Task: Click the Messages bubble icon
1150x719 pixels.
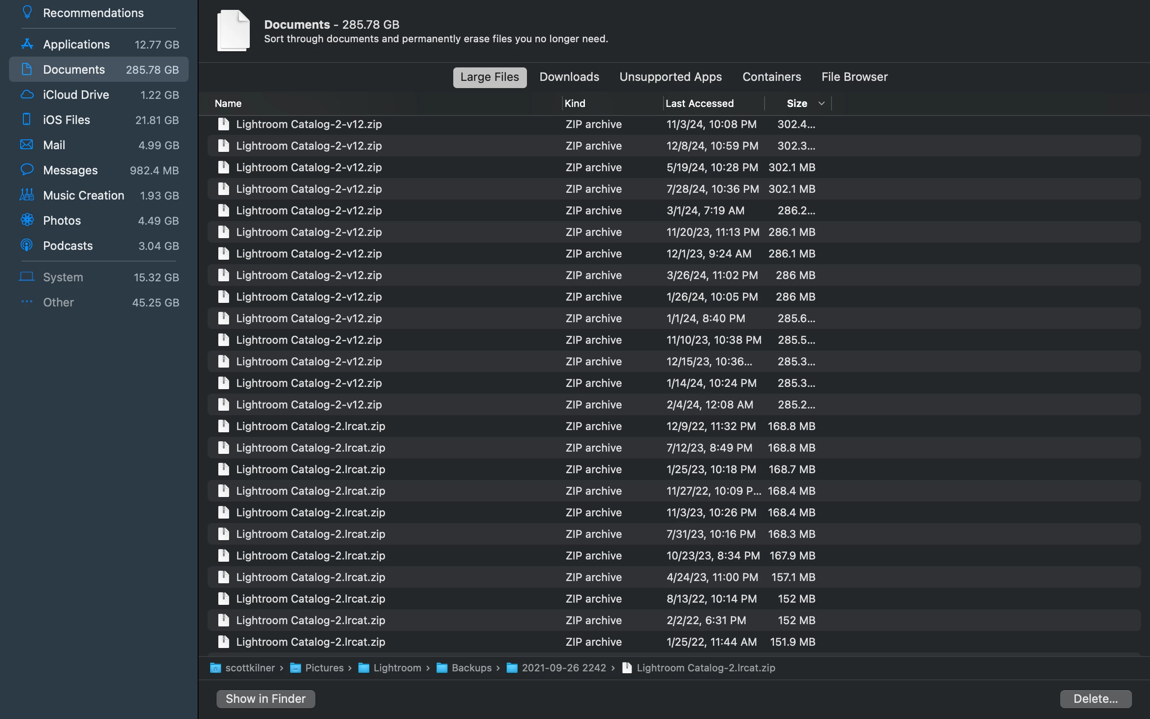Action: coord(27,170)
